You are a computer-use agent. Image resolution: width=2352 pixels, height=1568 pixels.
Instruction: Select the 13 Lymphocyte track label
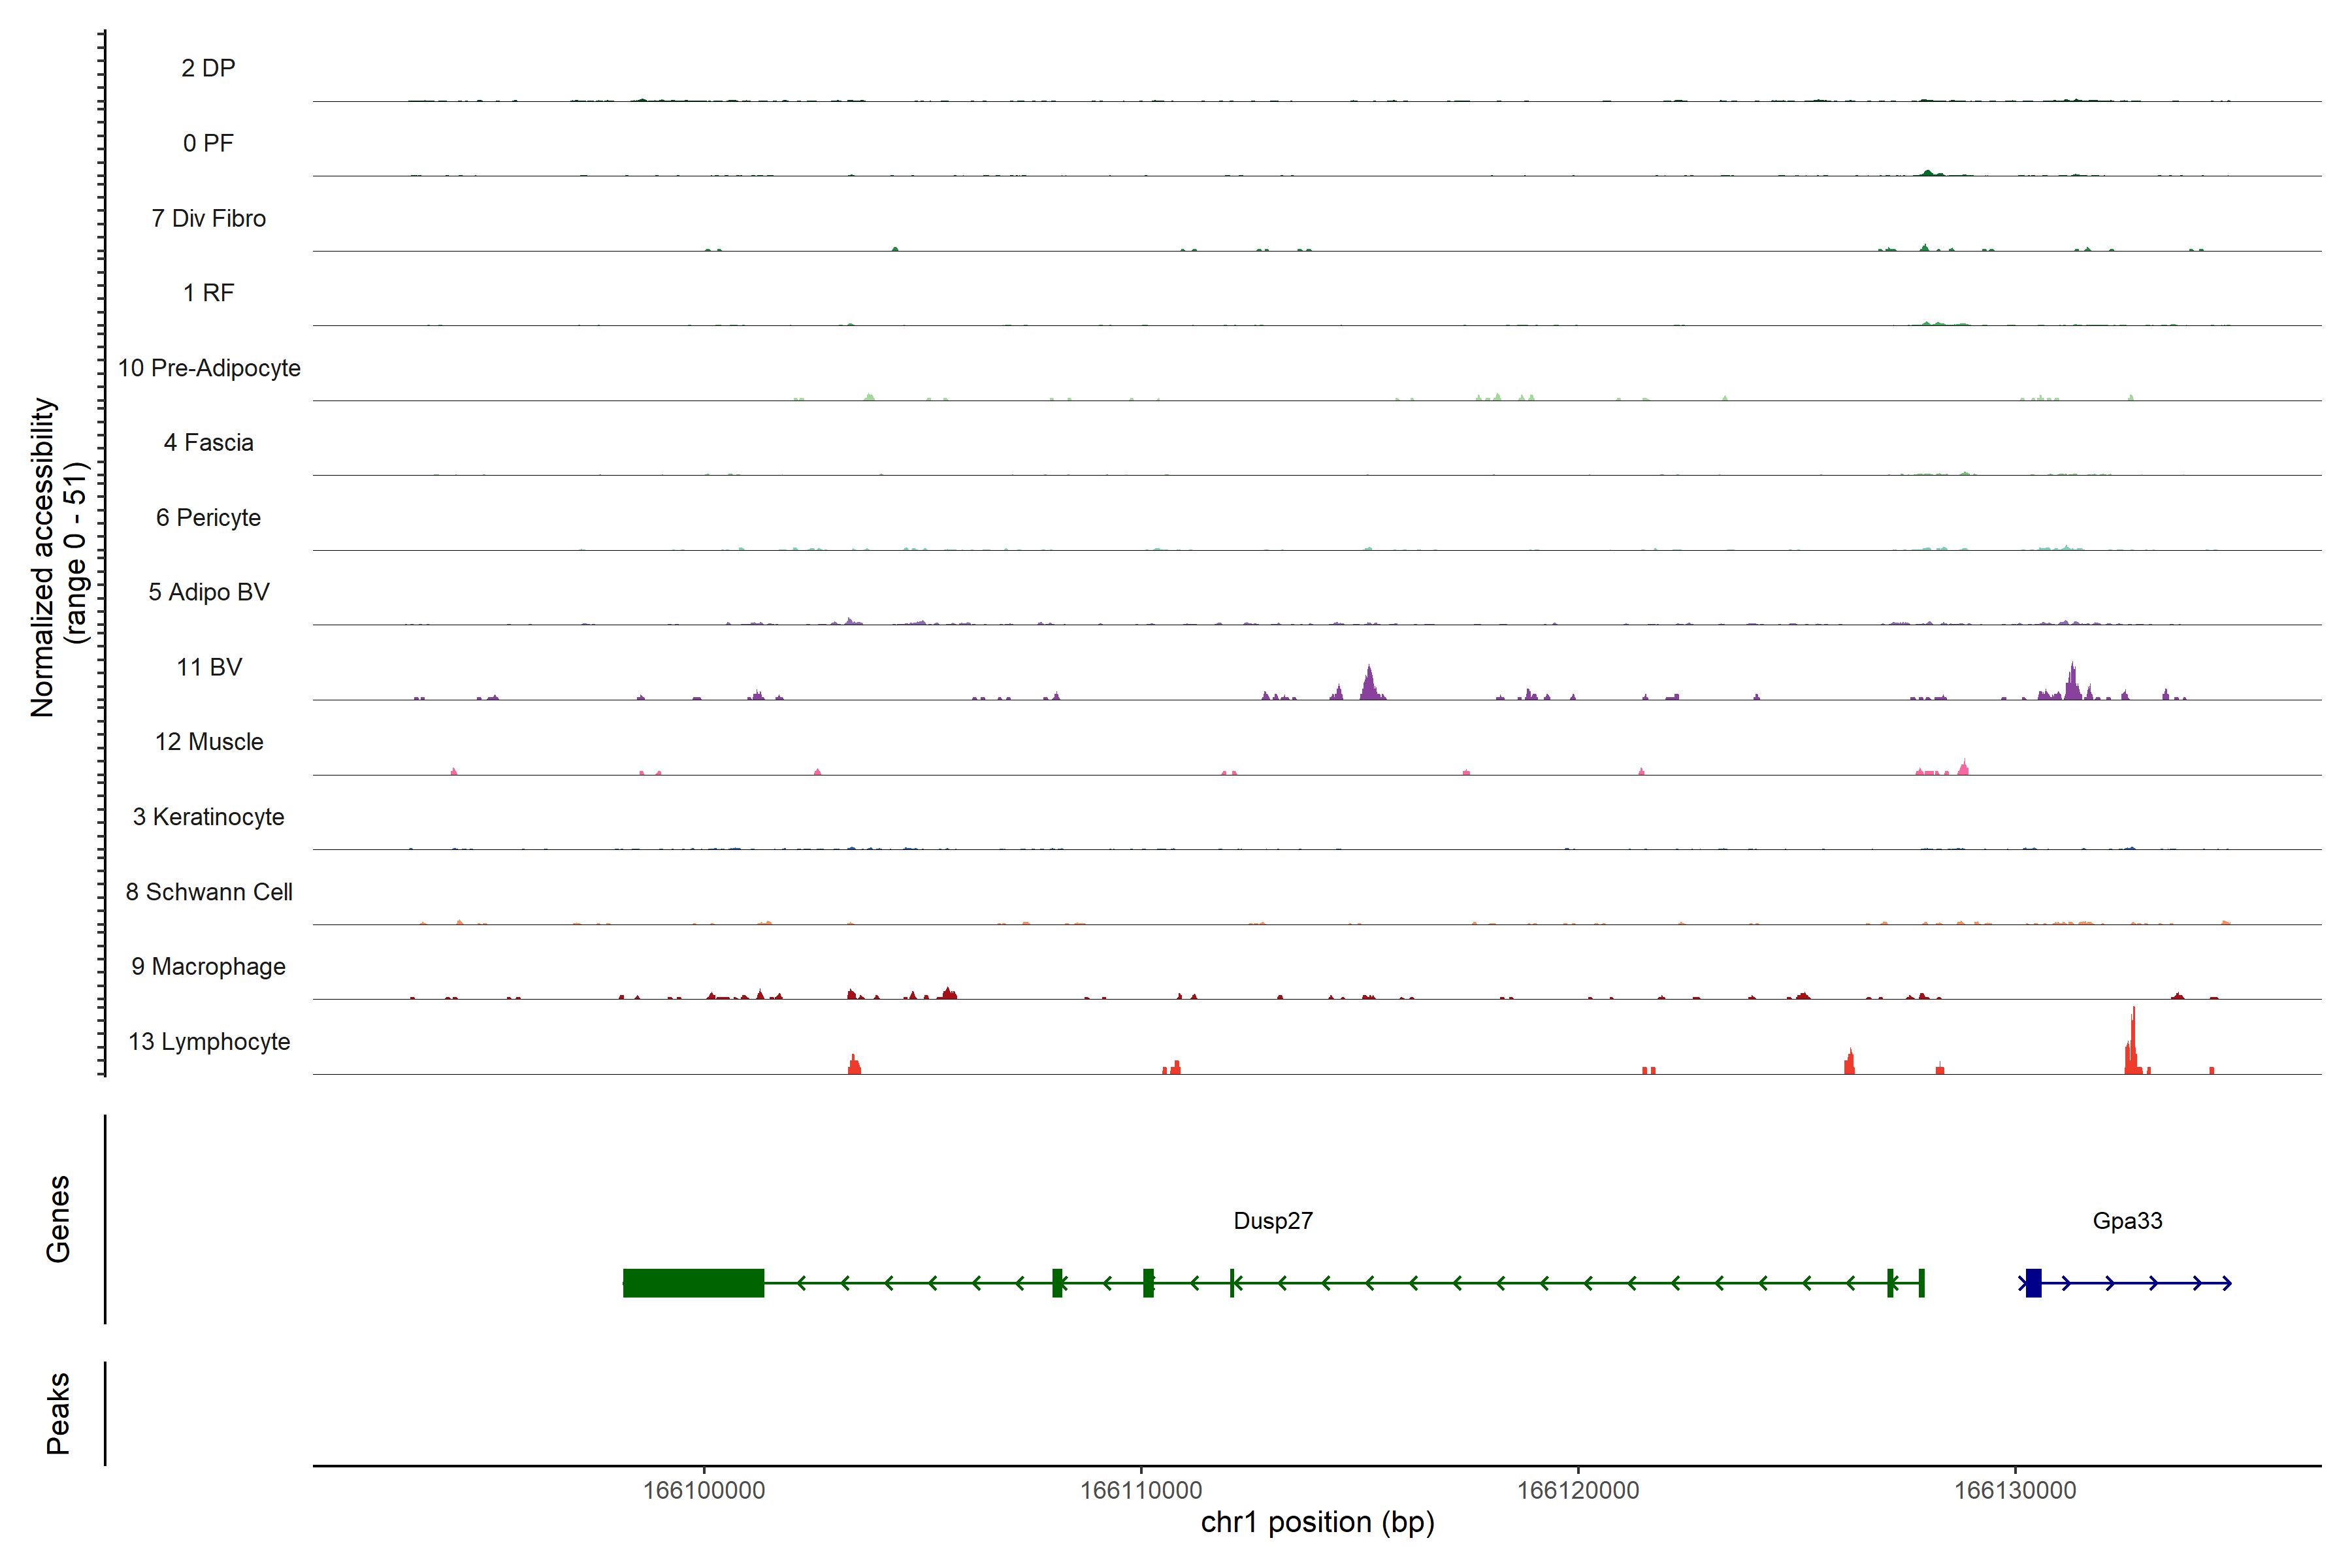click(209, 1042)
